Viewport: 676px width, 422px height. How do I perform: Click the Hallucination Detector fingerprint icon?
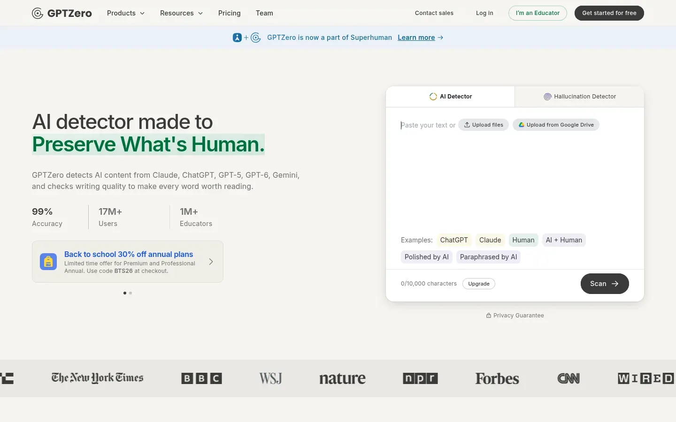point(547,97)
